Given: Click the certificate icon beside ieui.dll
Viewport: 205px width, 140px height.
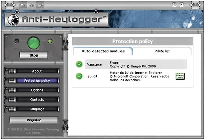Looking at the screenshot, I should (x=180, y=76).
